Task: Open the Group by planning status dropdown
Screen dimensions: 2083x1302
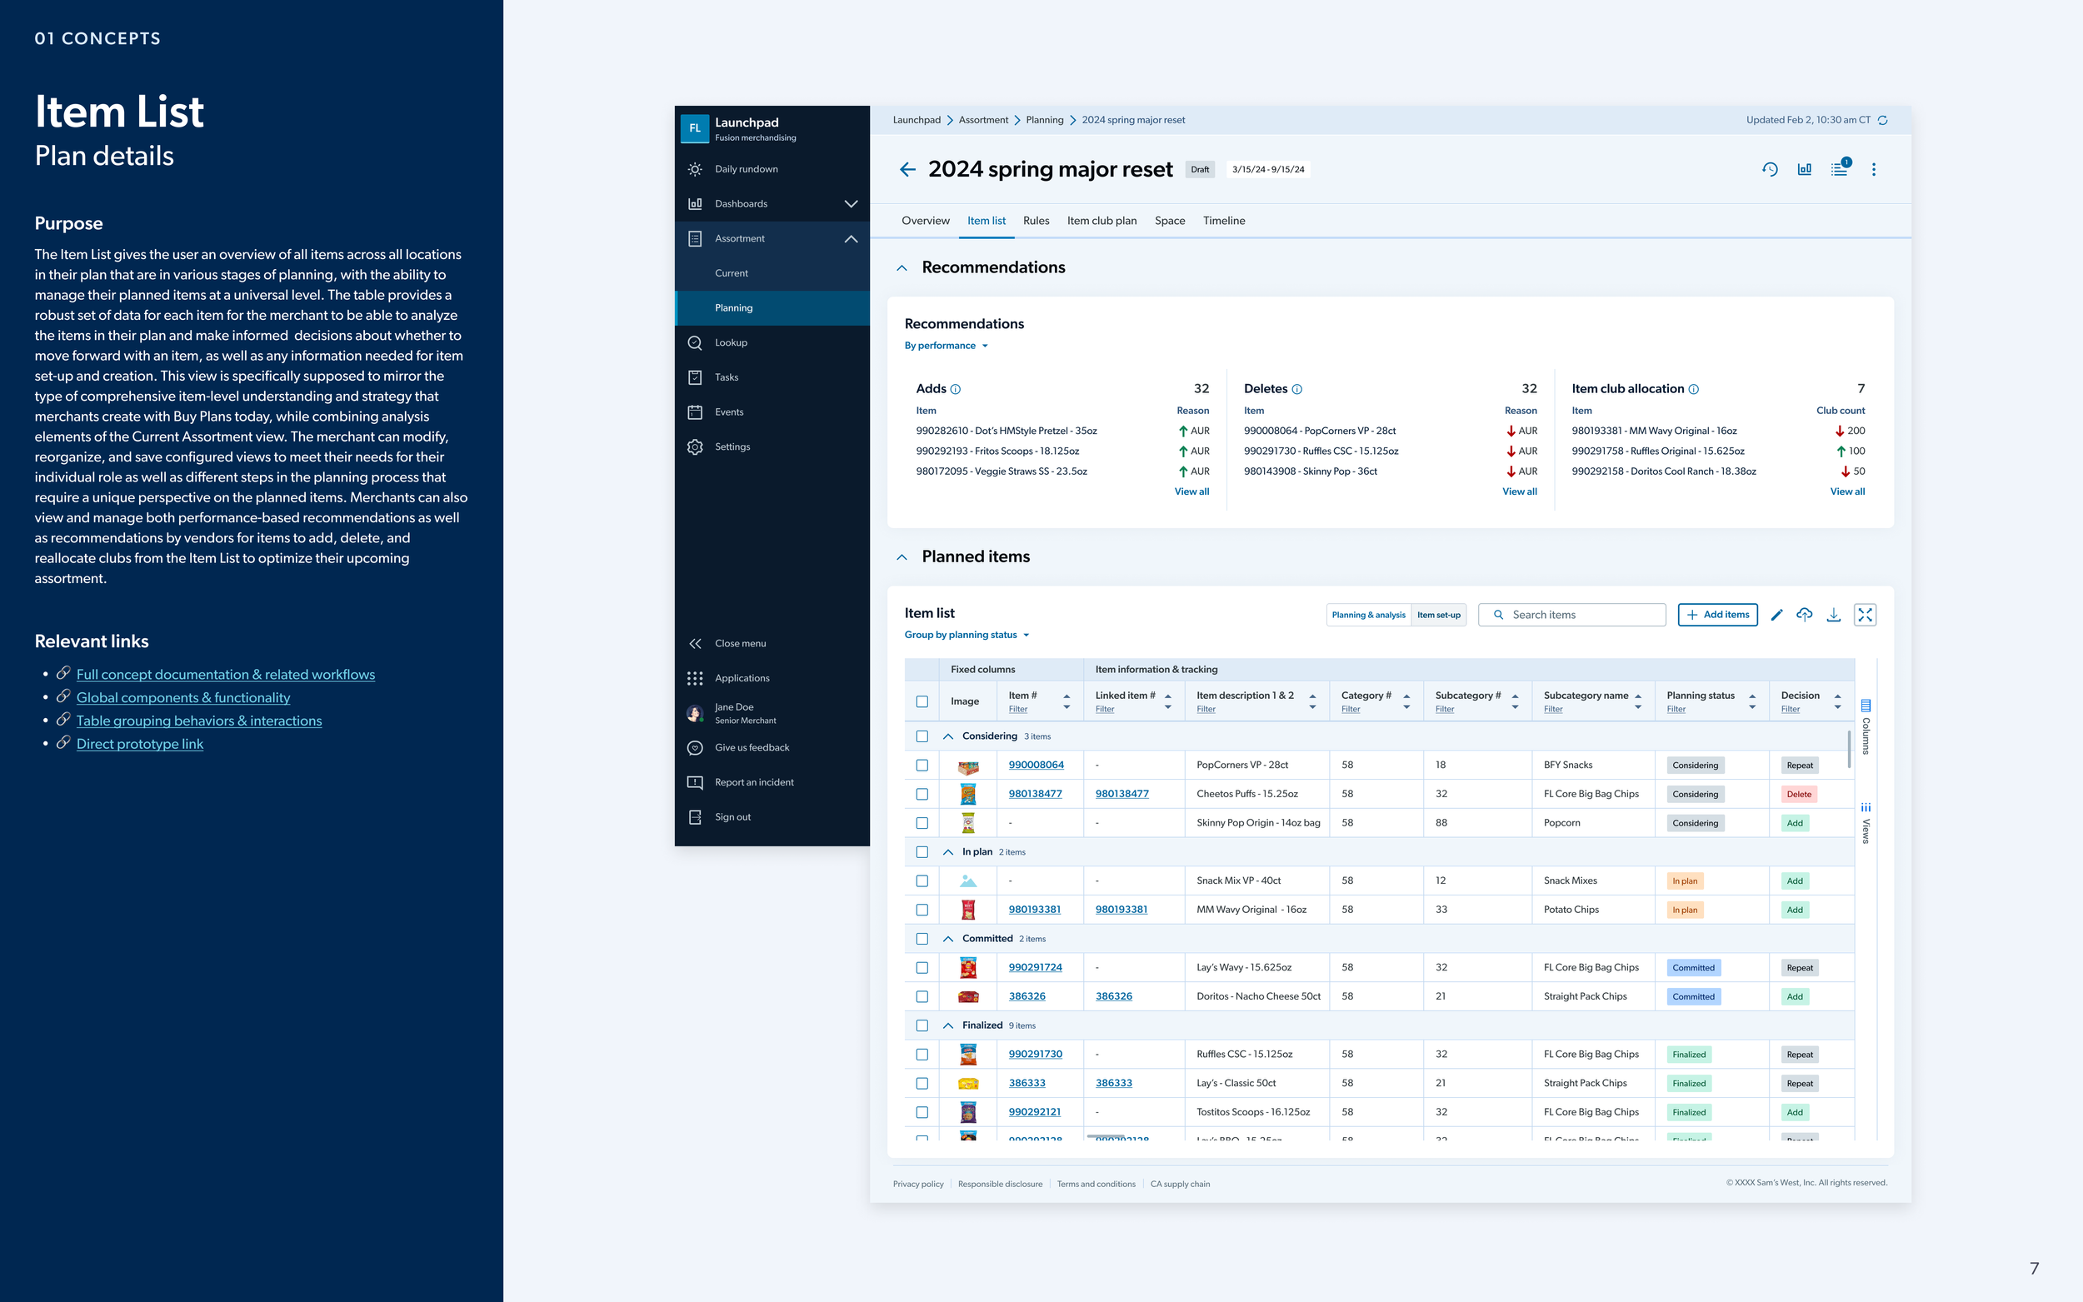Action: pos(967,636)
